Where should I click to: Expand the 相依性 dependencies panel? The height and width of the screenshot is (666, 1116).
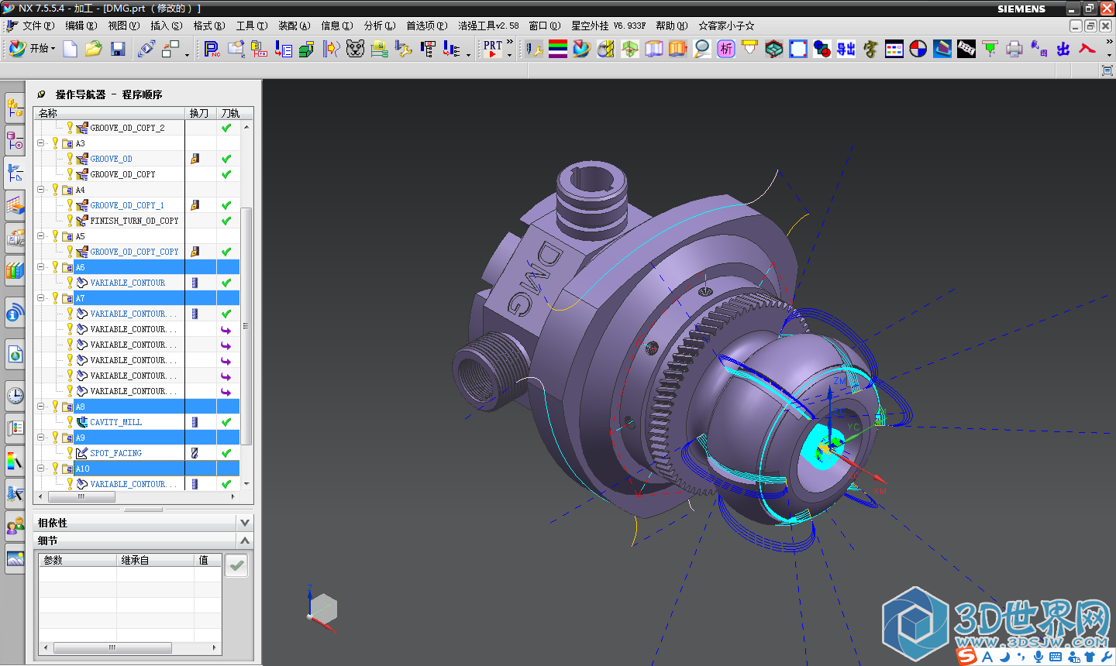pyautogui.click(x=245, y=523)
